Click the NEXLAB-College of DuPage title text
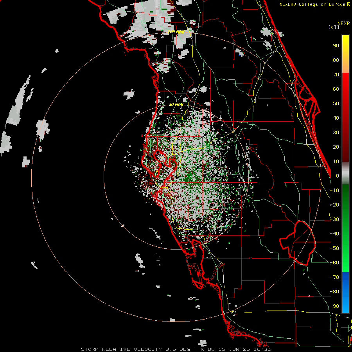This screenshot has width=352, height=352. tap(314, 4)
